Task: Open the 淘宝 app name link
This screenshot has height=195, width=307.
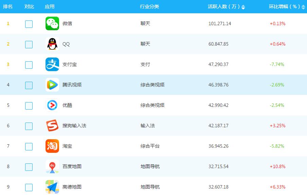Action: (x=67, y=146)
